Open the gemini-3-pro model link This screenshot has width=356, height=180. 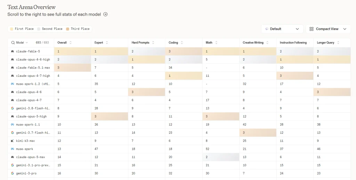[x=26, y=173]
